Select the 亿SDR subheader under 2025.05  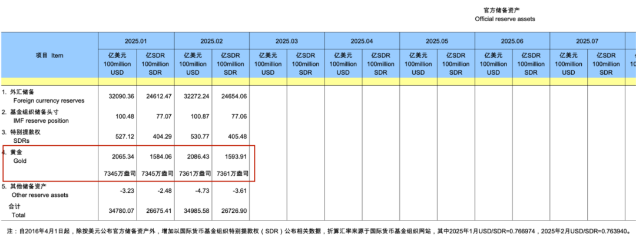click(455, 64)
